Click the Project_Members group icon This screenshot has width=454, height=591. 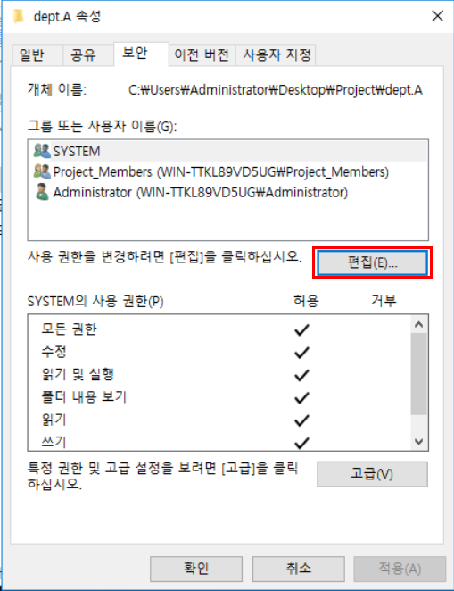pyautogui.click(x=42, y=171)
